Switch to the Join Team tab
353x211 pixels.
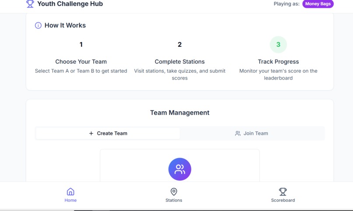click(252, 134)
